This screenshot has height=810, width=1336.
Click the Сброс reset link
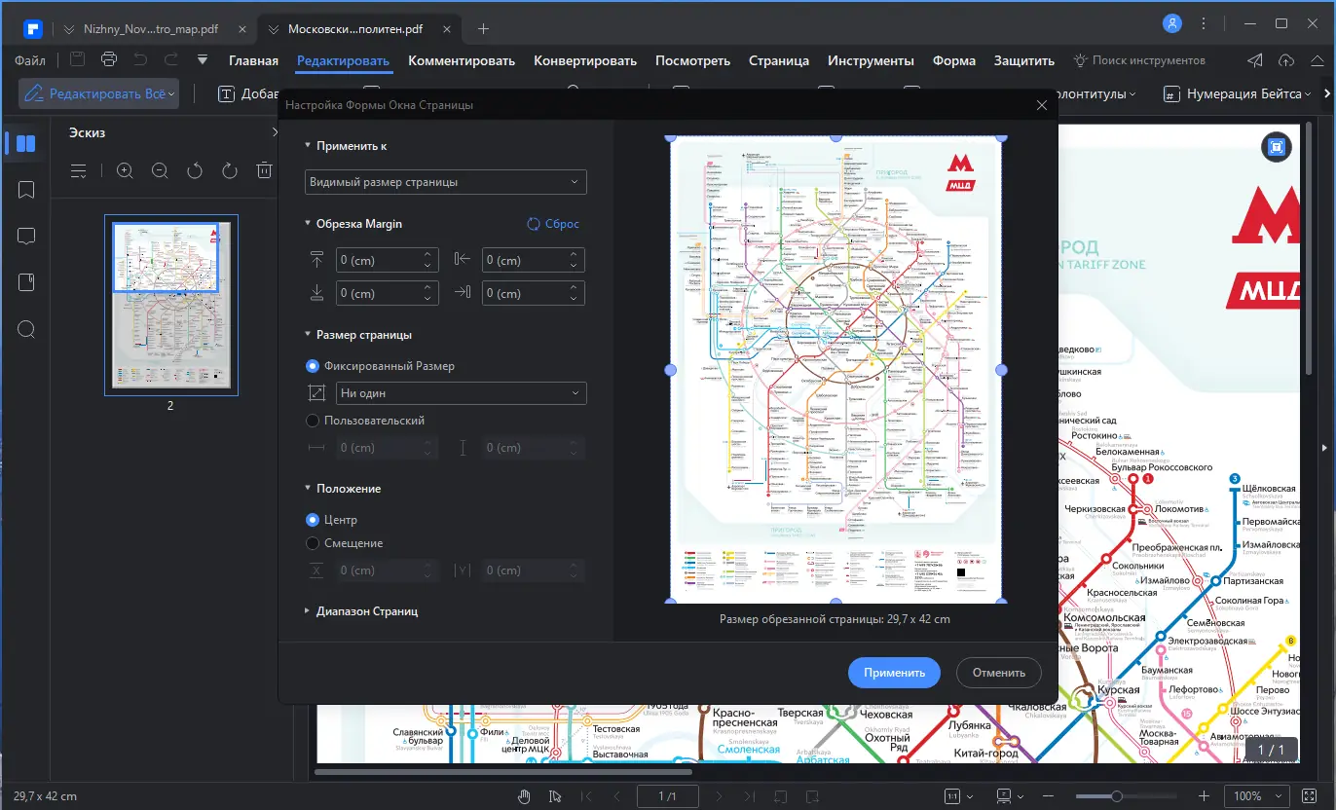[553, 224]
